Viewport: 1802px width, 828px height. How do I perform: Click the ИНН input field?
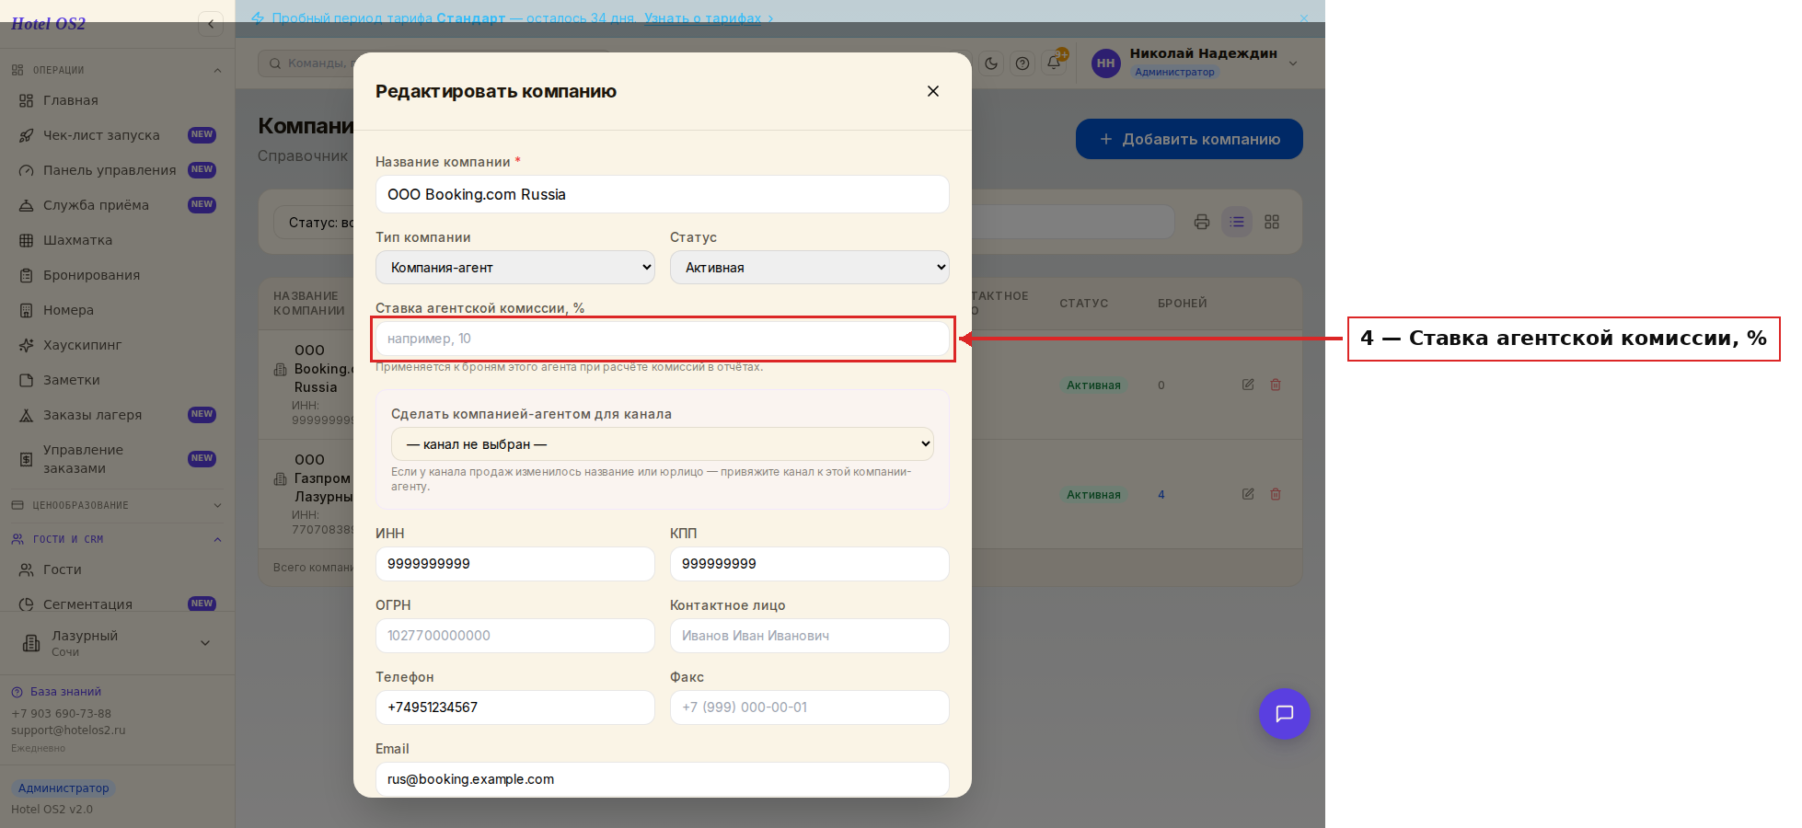pos(515,564)
